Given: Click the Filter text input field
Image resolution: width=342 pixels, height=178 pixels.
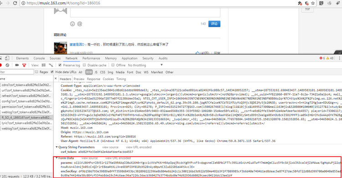Looking at the screenshot, I should (x=16, y=72).
